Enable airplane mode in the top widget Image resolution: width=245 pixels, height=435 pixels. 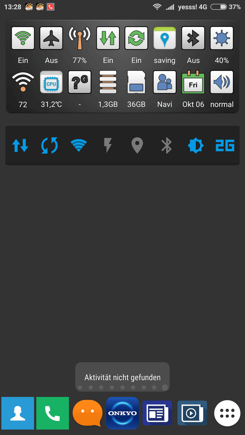(51, 38)
